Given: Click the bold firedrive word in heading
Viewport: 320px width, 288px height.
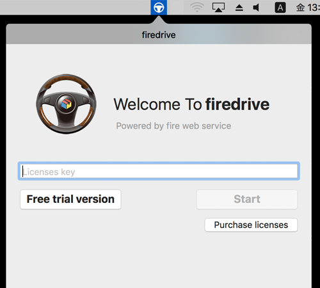Looking at the screenshot, I should click(x=237, y=104).
